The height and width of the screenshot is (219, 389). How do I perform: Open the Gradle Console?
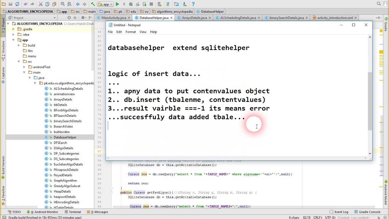pyautogui.click(x=367, y=212)
